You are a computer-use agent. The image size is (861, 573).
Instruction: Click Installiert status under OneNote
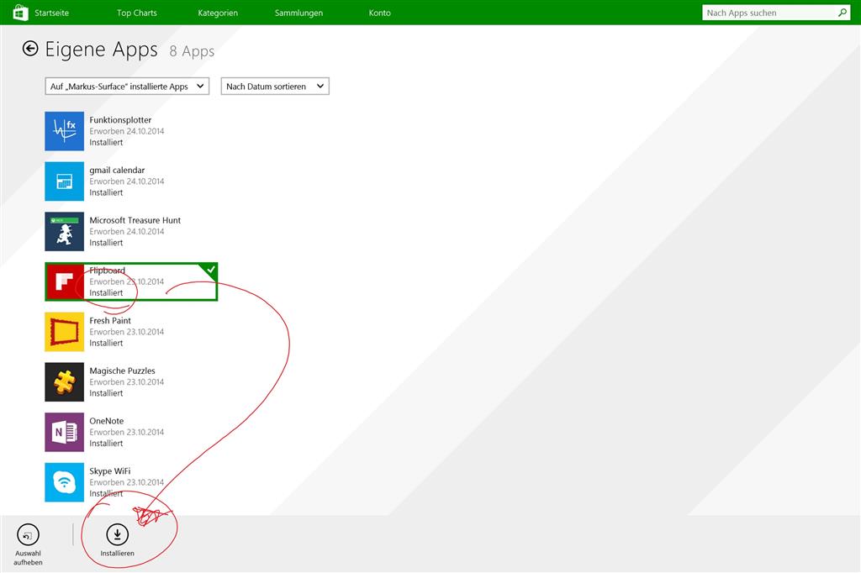pos(106,444)
